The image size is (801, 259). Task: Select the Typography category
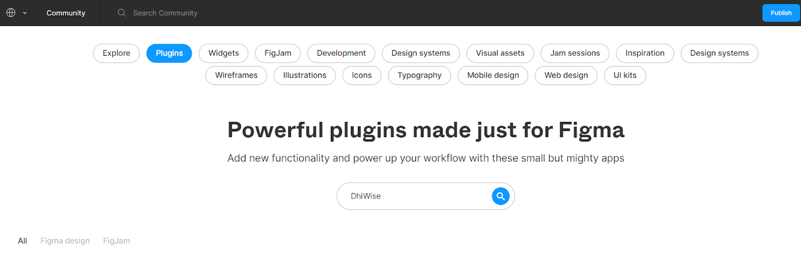tap(420, 75)
